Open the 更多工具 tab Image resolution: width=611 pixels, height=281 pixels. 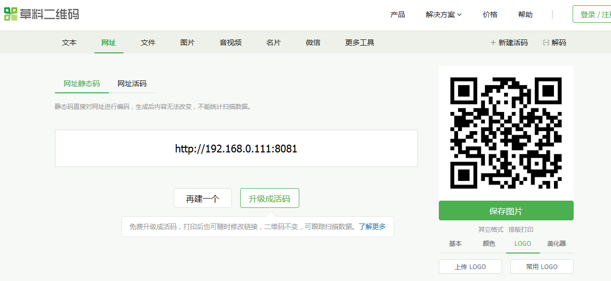[359, 43]
